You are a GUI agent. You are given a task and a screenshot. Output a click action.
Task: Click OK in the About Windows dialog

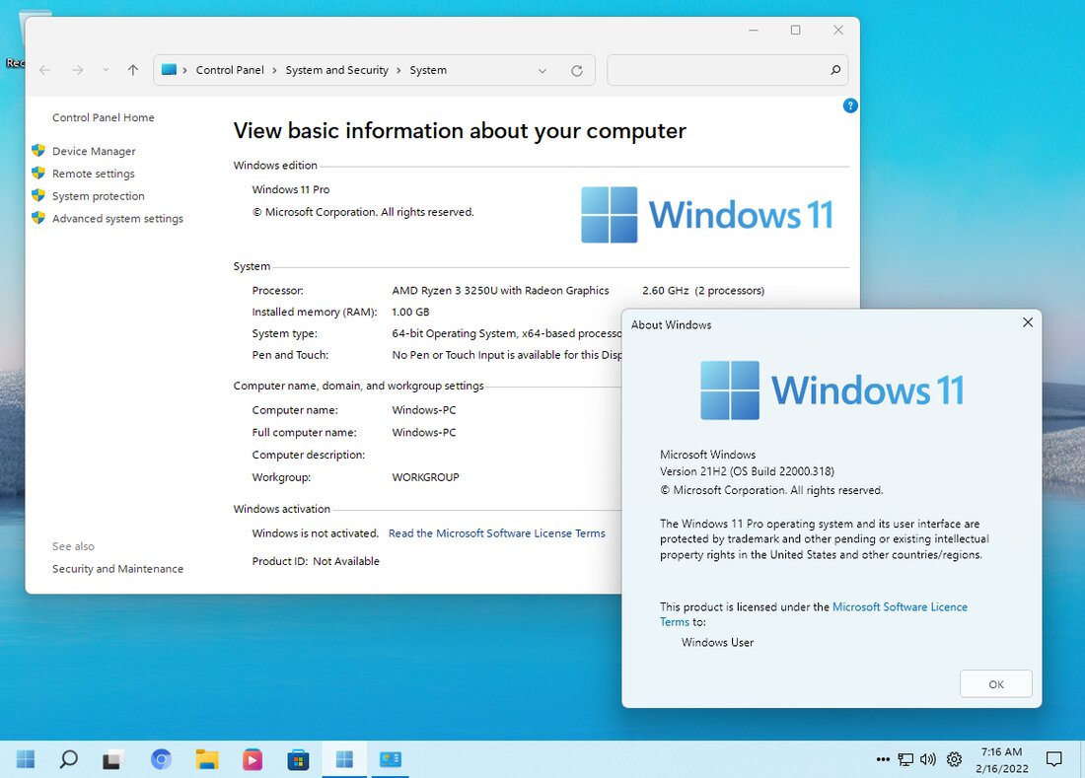coord(996,684)
